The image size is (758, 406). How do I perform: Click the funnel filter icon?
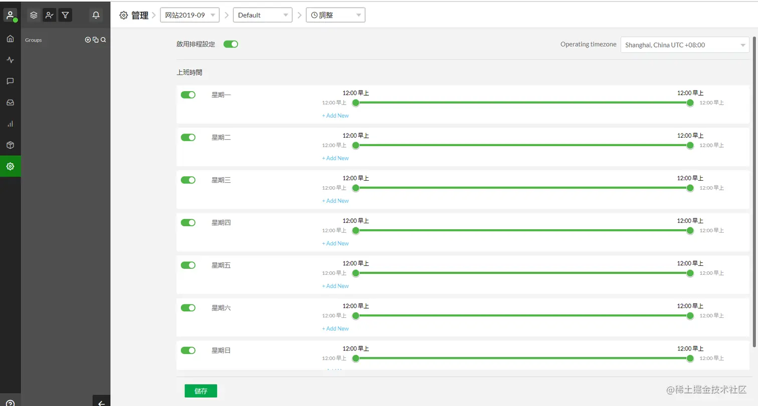click(x=65, y=15)
